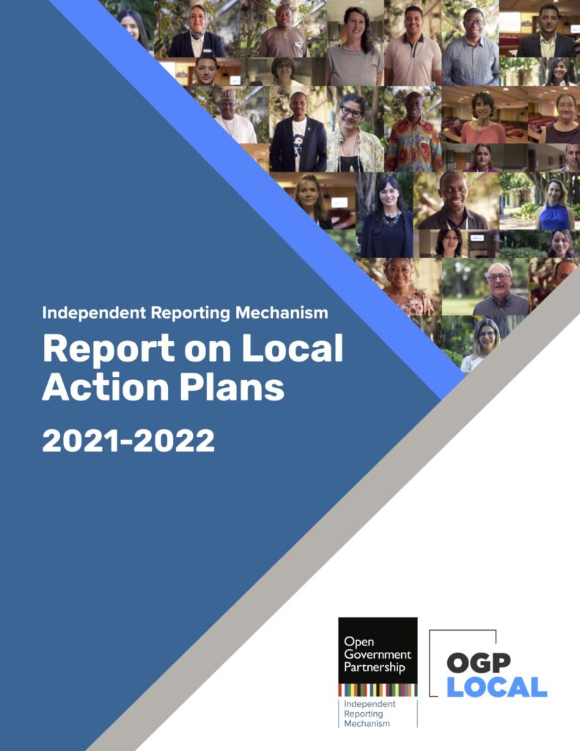Click 'Independent Reporting Mechanism' text beneath the logo
This screenshot has width=580, height=751.
[370, 714]
